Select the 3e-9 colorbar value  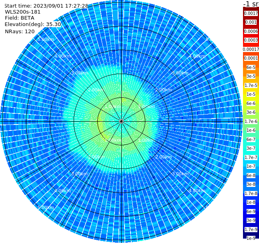click(x=251, y=220)
